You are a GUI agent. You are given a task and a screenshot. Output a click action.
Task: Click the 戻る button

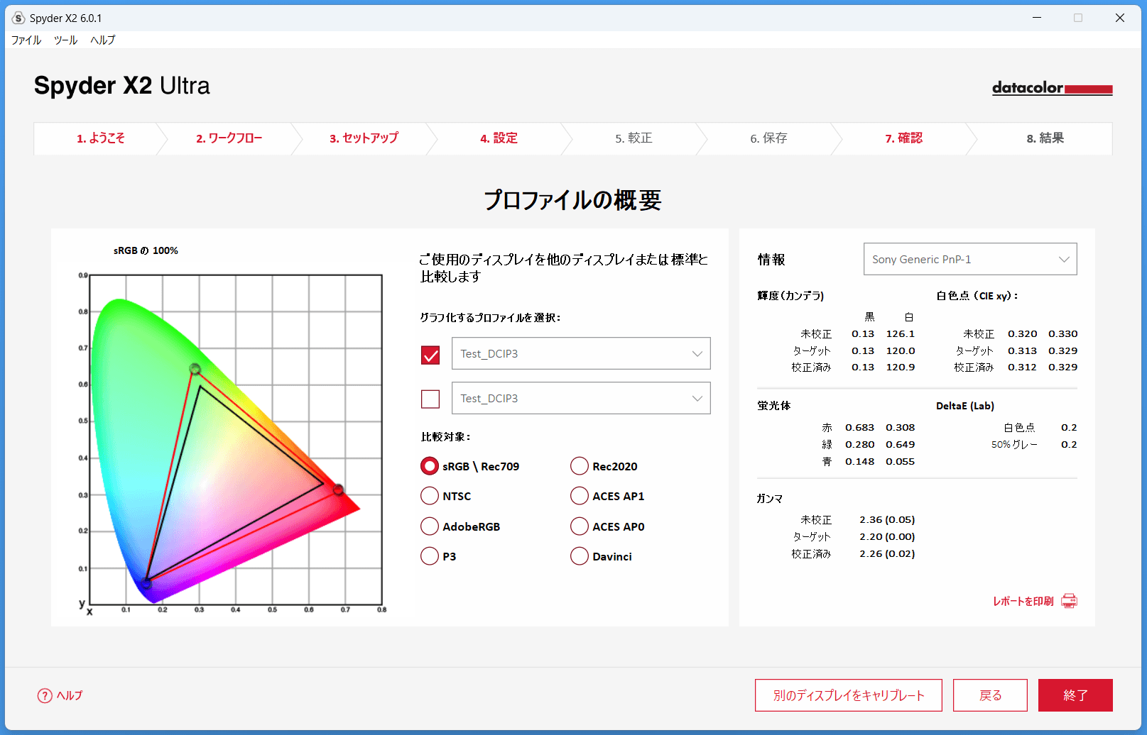point(990,695)
